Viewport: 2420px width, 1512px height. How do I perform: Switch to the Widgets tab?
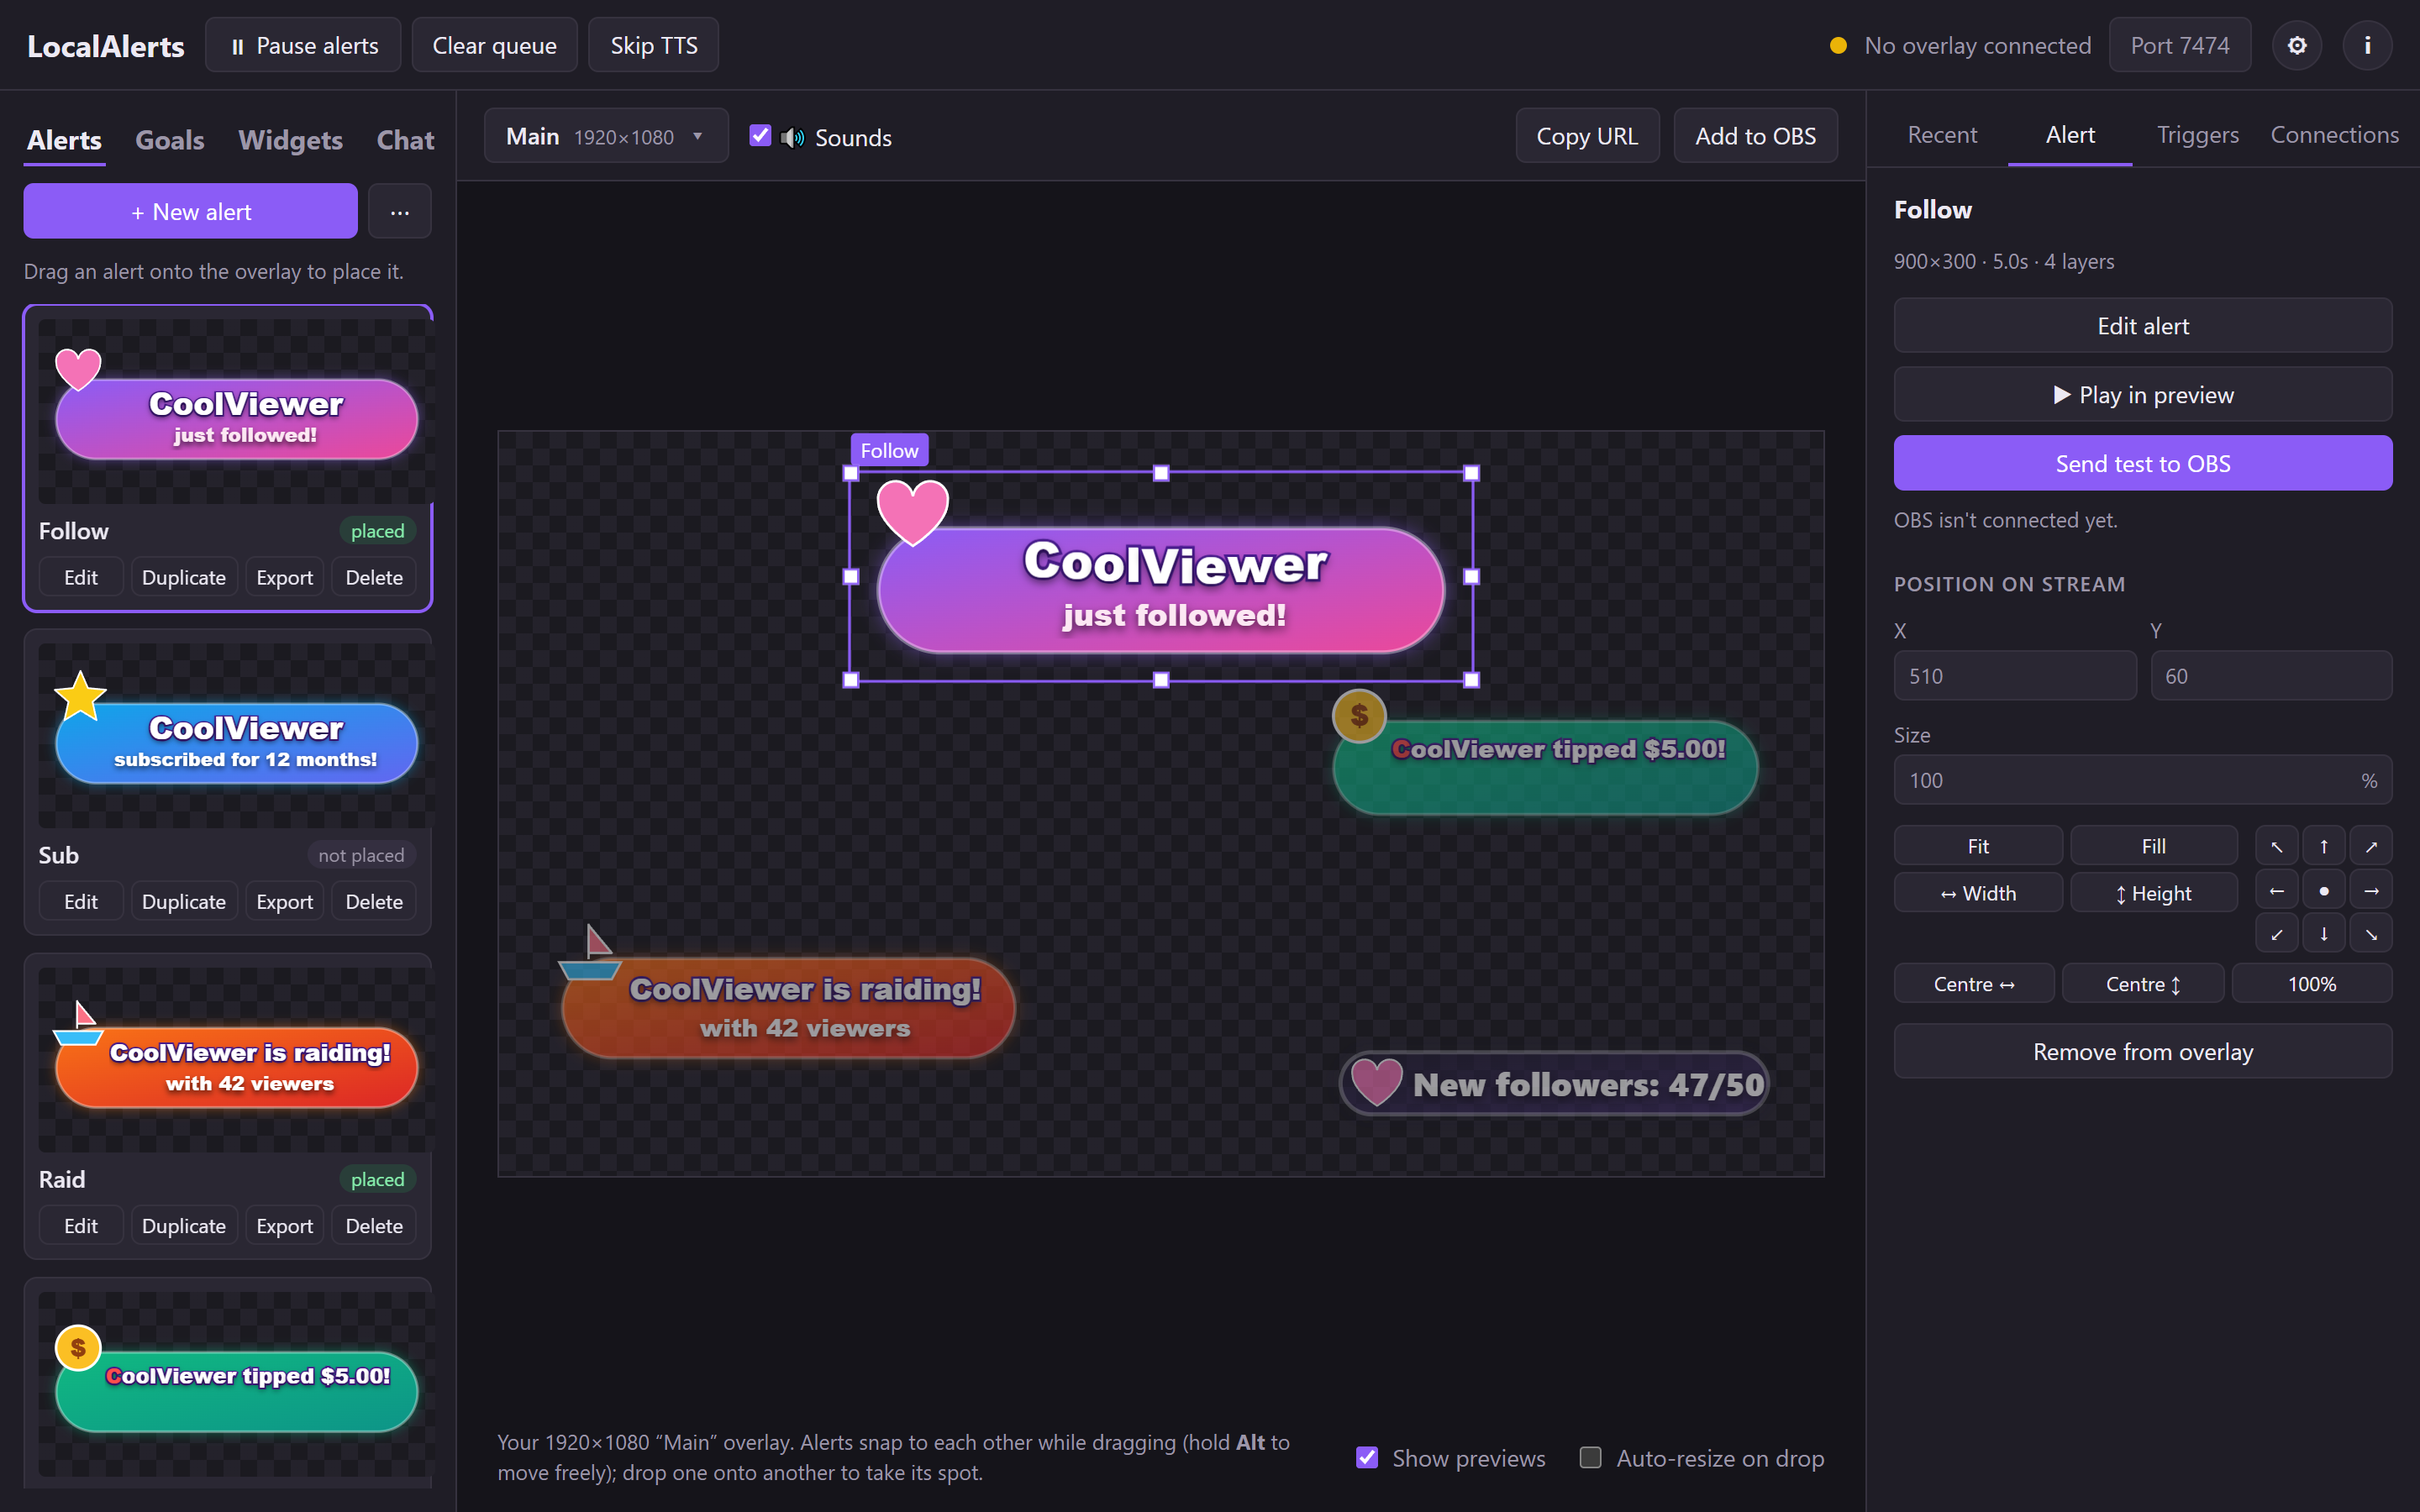coord(290,140)
